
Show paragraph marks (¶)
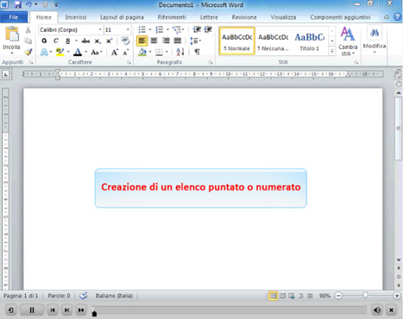[x=197, y=52]
